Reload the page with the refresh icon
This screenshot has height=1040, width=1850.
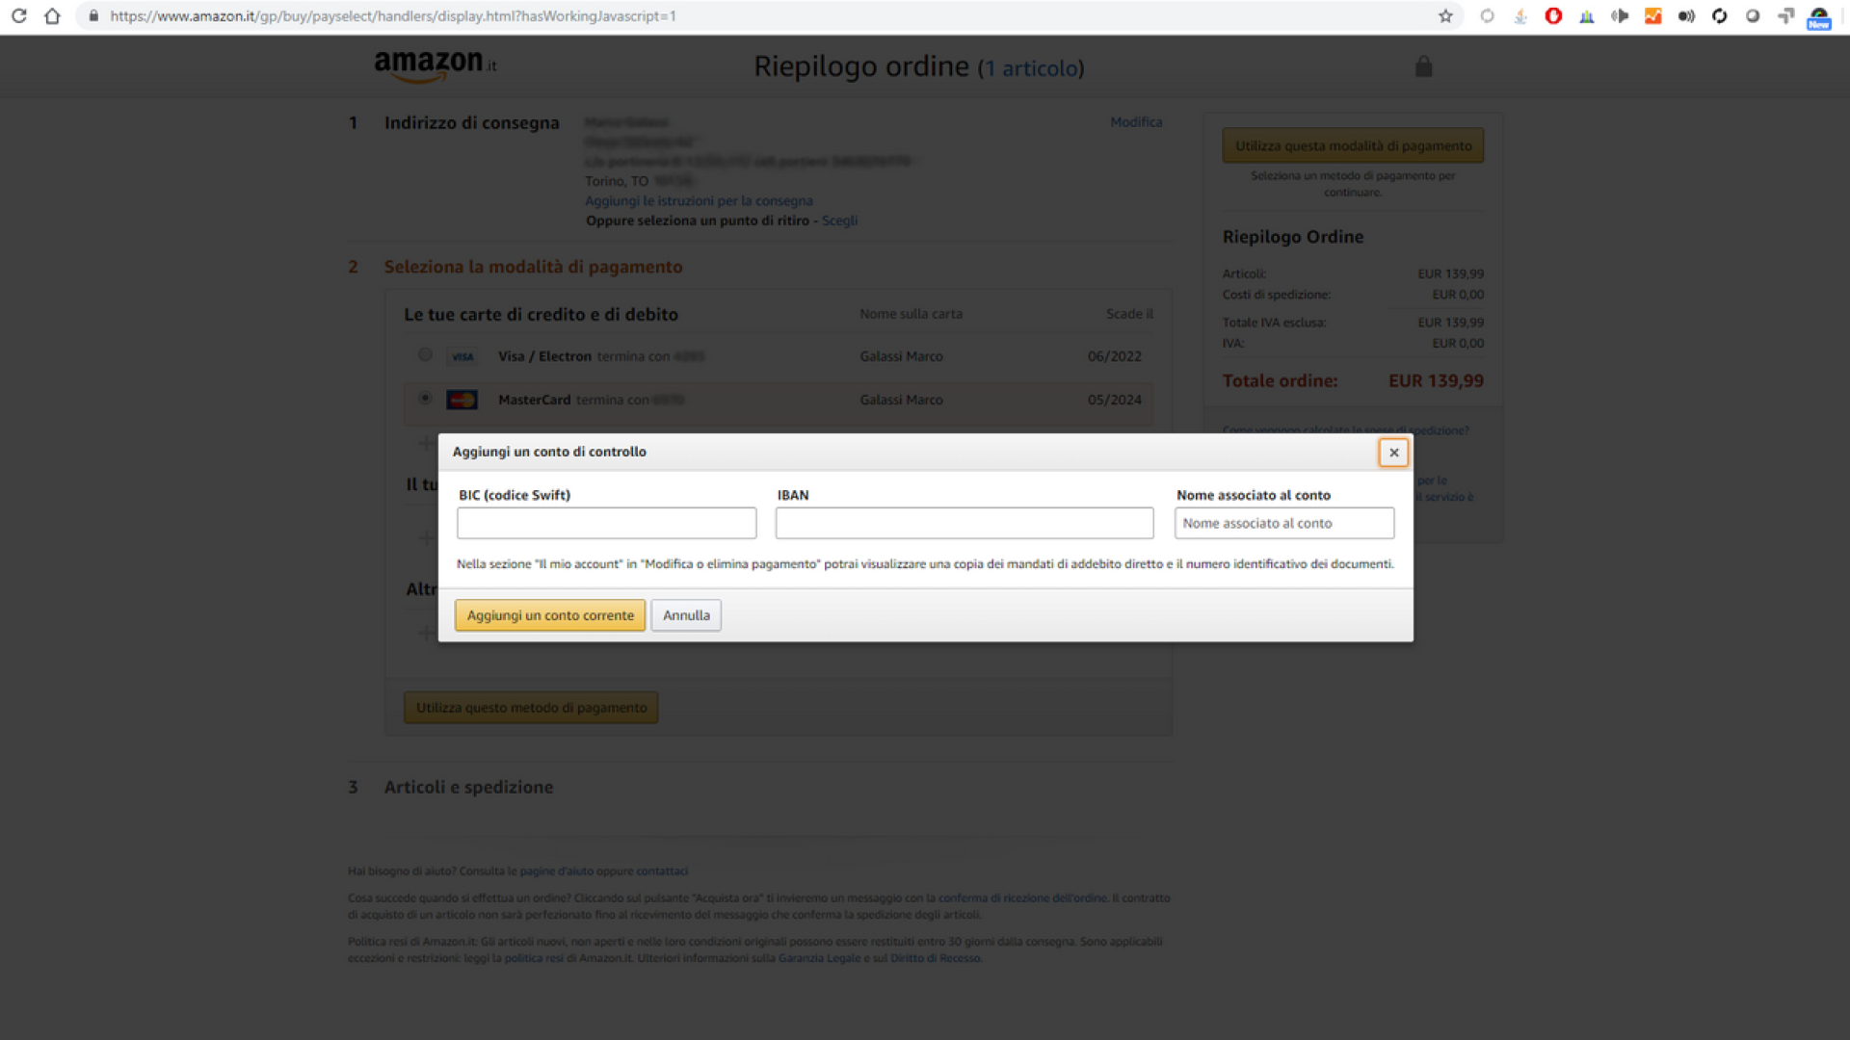[18, 16]
